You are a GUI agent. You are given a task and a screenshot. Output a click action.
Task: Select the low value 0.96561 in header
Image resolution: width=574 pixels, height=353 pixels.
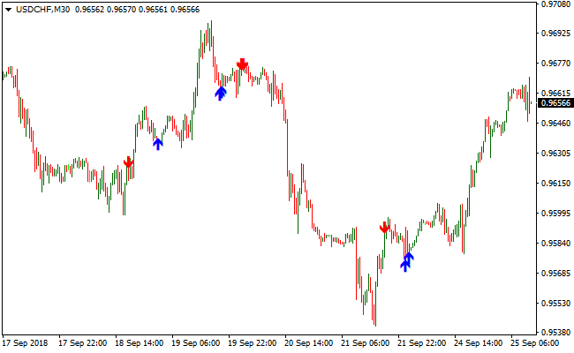pyautogui.click(x=154, y=10)
